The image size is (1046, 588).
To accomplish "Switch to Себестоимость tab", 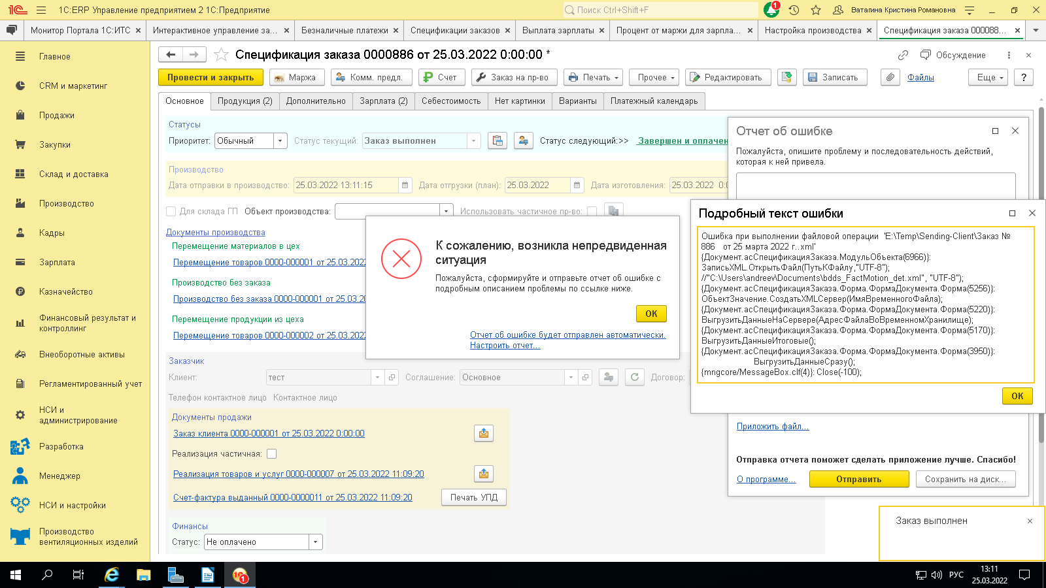I will 451,101.
